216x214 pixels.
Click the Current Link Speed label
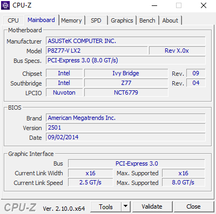pos(38,183)
